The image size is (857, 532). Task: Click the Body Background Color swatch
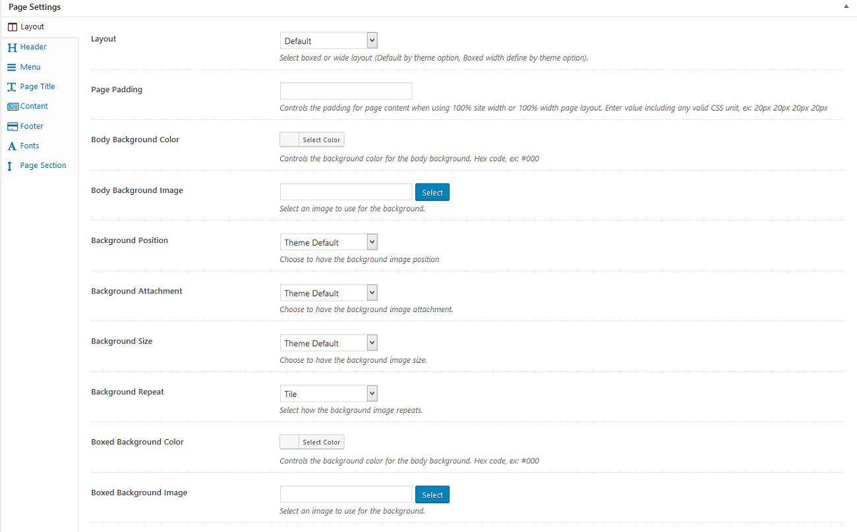[289, 140]
